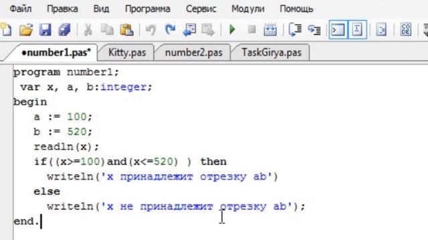Click the 'readln(x);' line
This screenshot has height=240, width=428.
tap(66, 147)
